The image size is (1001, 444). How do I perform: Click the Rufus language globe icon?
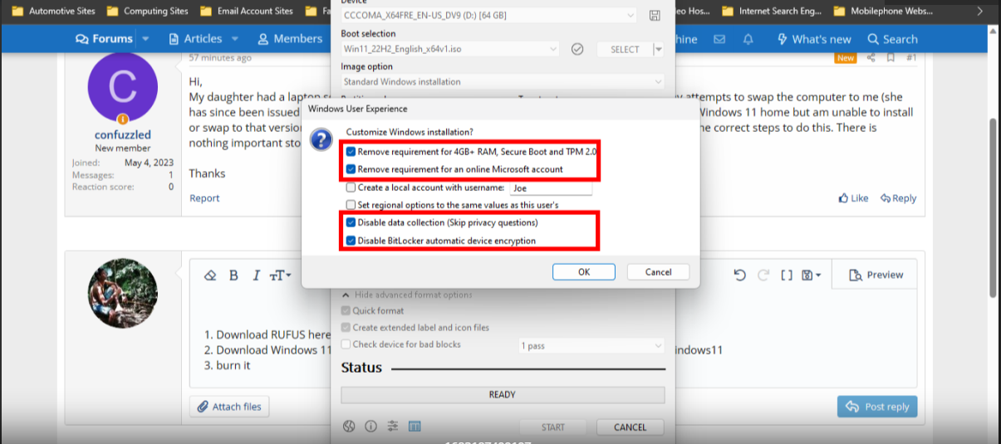[x=349, y=427]
